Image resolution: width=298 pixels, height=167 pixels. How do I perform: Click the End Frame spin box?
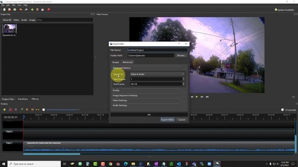pyautogui.click(x=157, y=84)
